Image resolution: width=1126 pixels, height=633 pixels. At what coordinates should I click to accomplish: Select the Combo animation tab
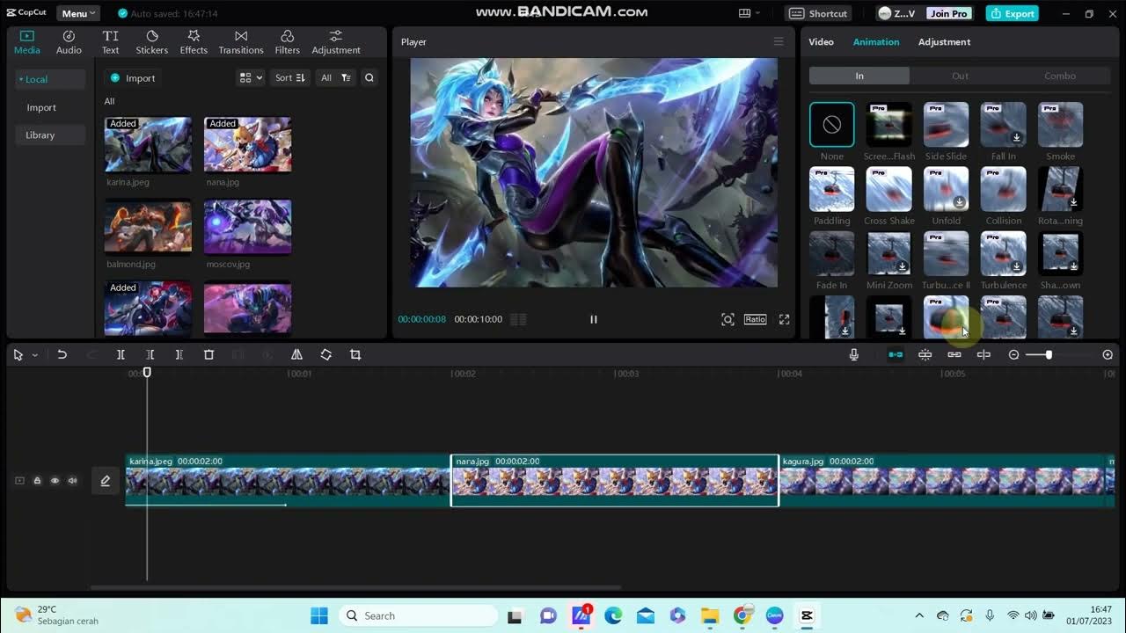1060,76
